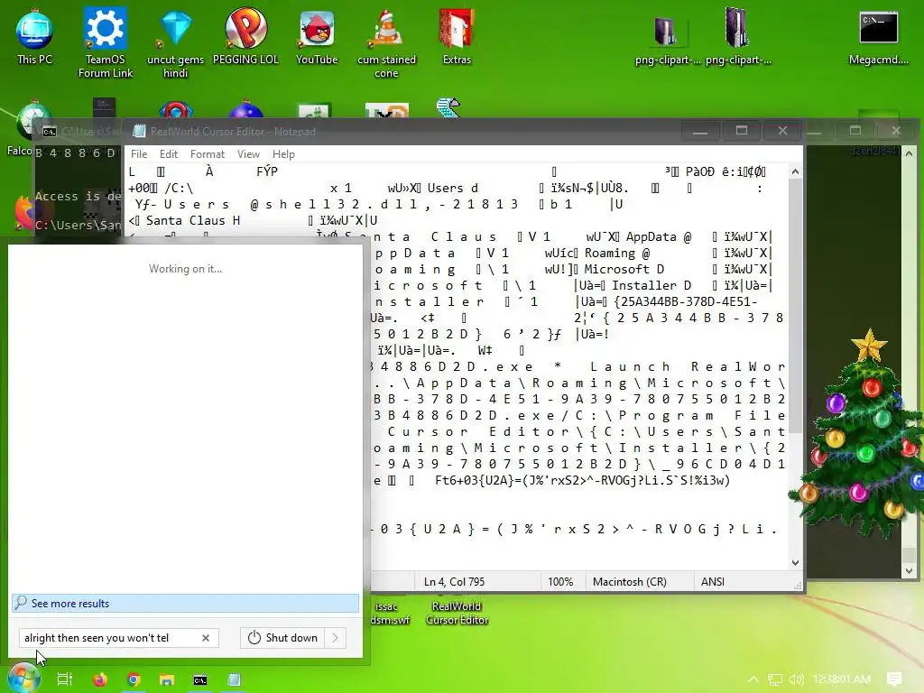Open volume tray icon
924x693 pixels.
click(796, 679)
